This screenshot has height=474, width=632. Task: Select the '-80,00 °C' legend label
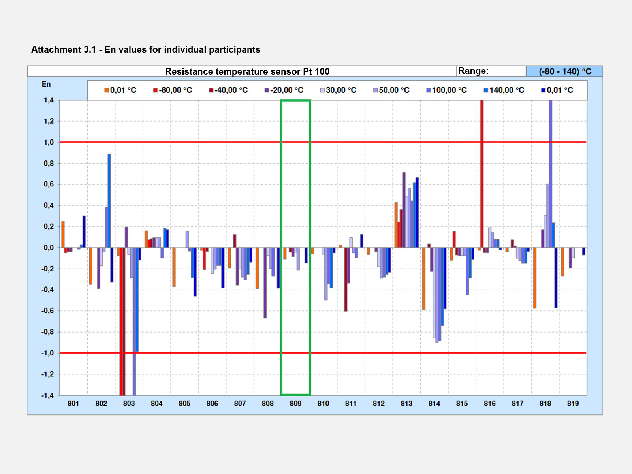(x=175, y=90)
